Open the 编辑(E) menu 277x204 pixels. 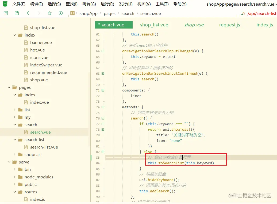[37, 4]
